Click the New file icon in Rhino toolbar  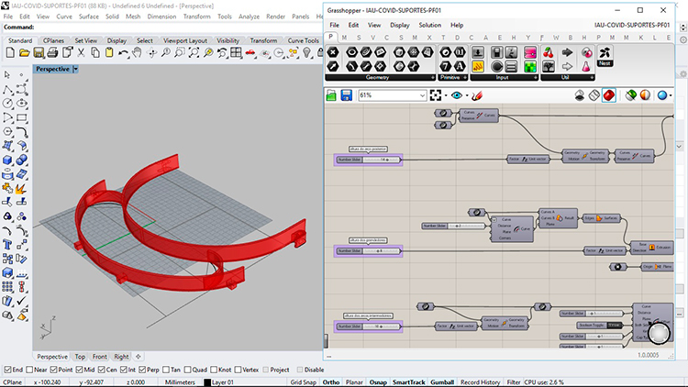pos(10,53)
